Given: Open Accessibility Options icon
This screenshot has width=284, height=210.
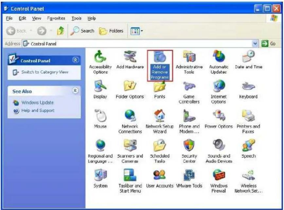Looking at the screenshot, I should coord(100,62).
